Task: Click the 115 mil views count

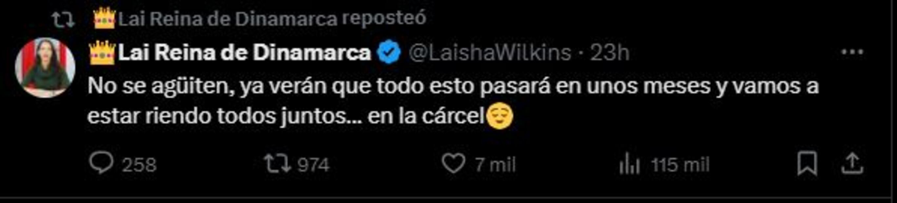Action: click(680, 164)
